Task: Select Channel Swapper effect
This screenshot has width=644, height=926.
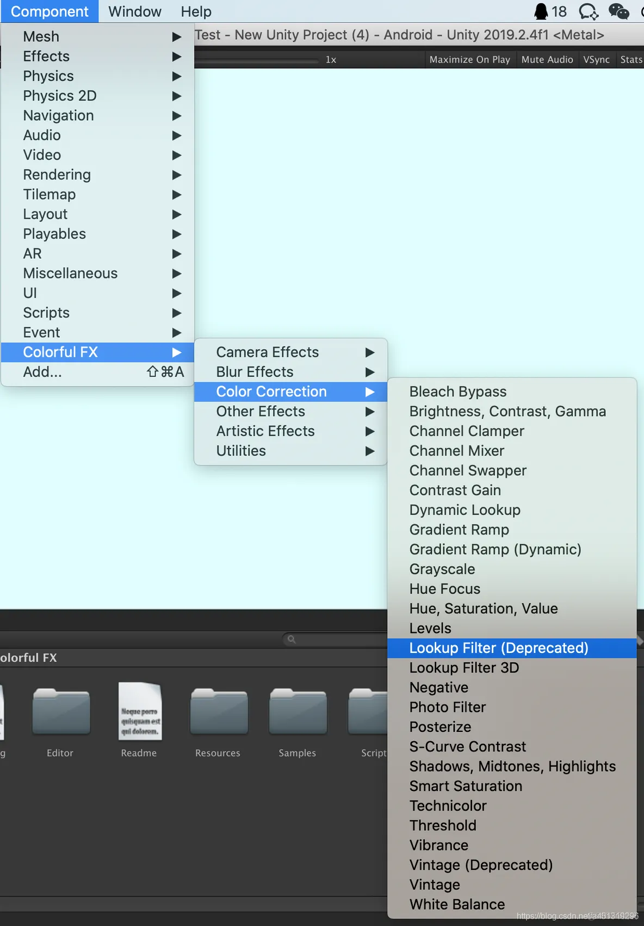Action: pyautogui.click(x=512, y=470)
